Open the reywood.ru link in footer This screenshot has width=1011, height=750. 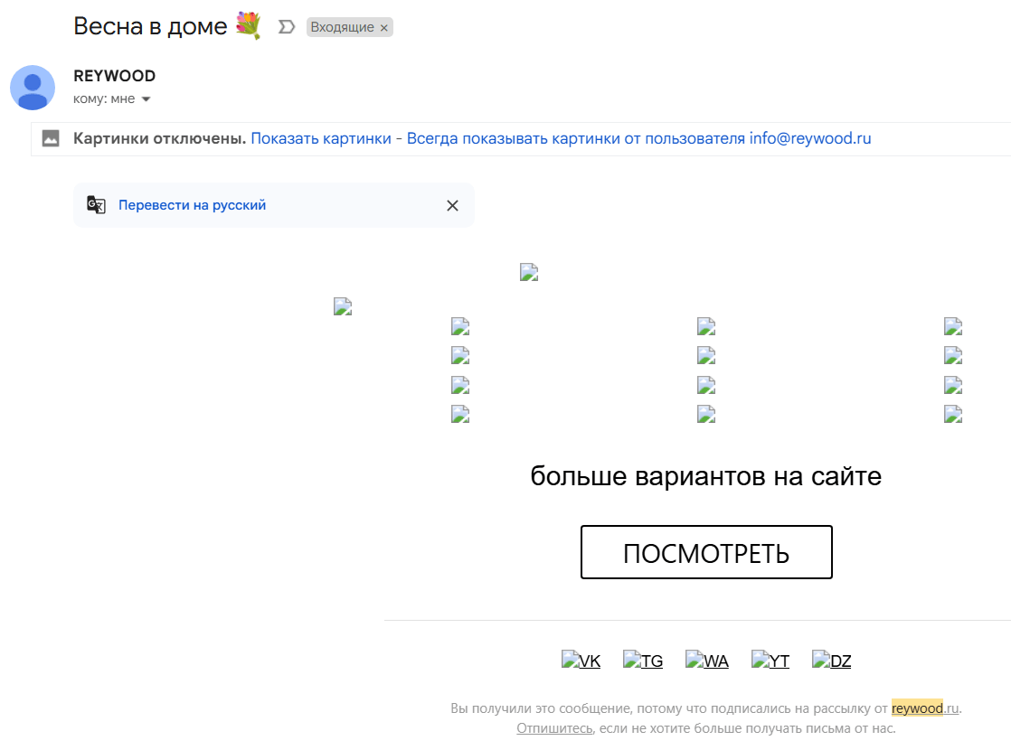(925, 708)
